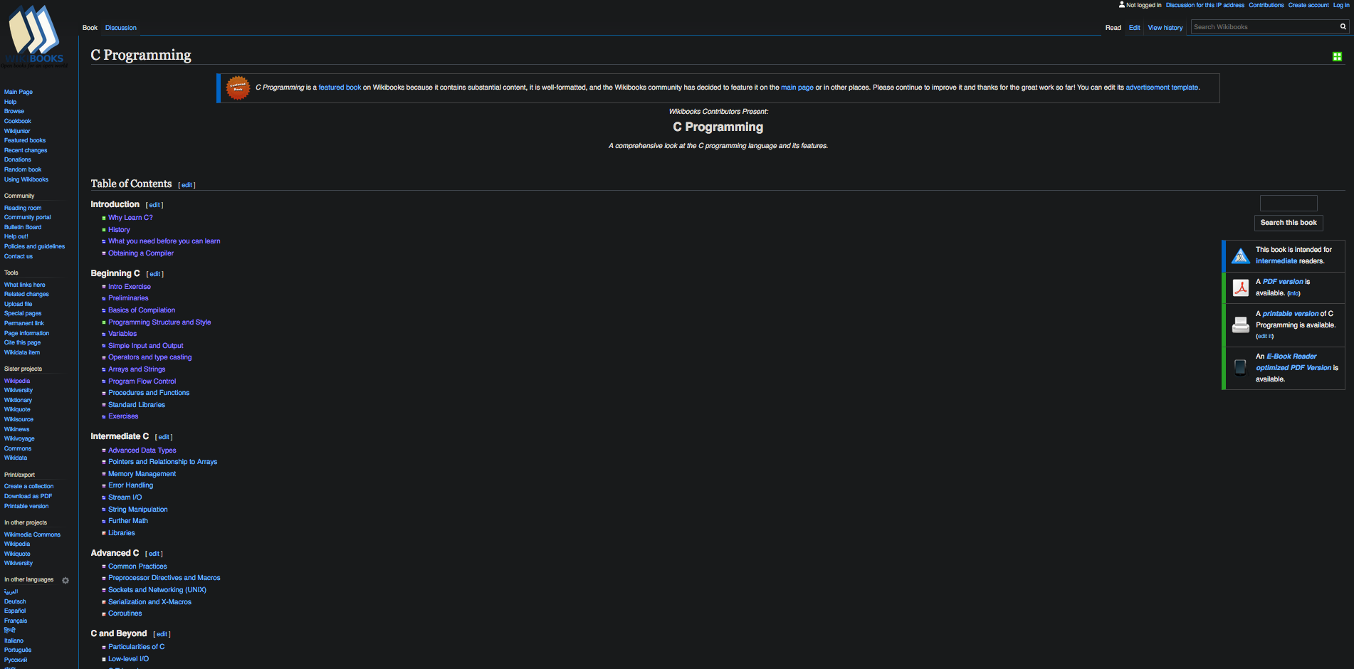Click Download as PDF
This screenshot has width=1354, height=669.
(x=28, y=497)
